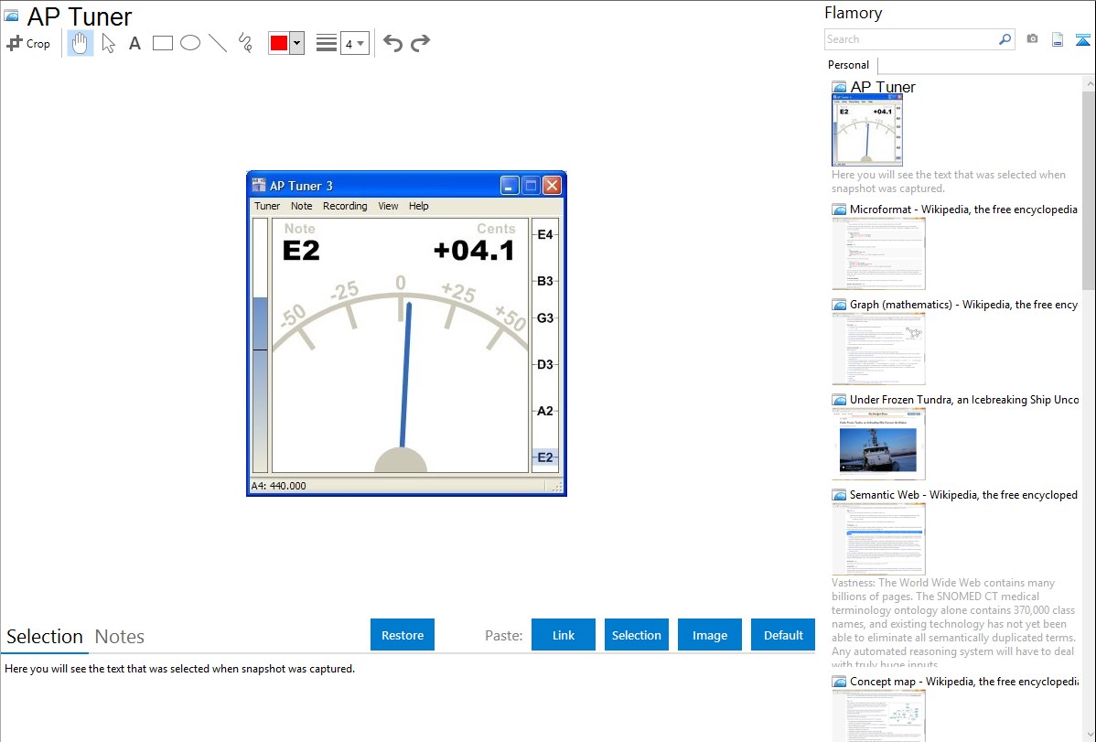Open the Graph (mathematics) snapshot thumbnail
This screenshot has height=742, width=1096.
[878, 349]
